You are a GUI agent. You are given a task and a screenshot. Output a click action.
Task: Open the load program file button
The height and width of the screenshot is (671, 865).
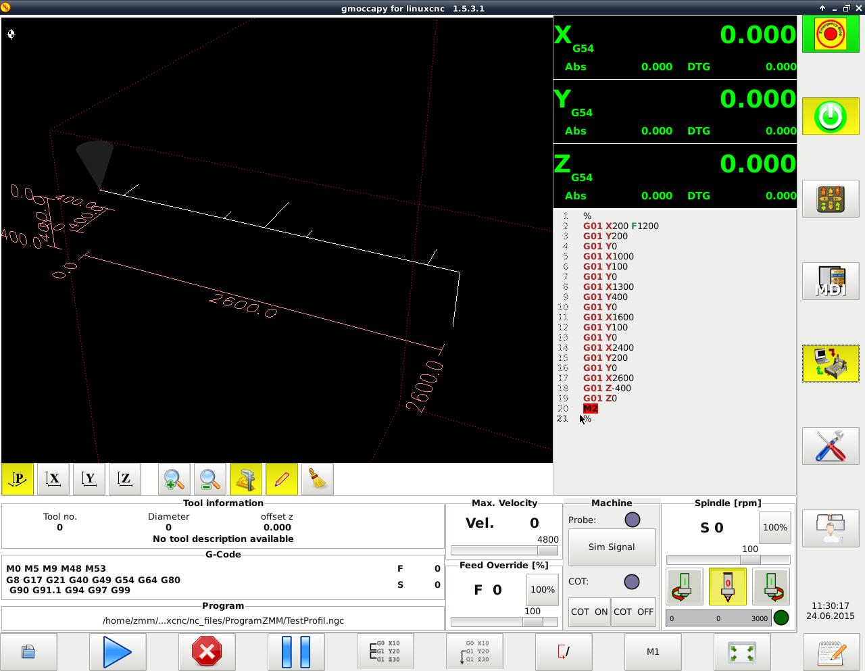(x=28, y=652)
